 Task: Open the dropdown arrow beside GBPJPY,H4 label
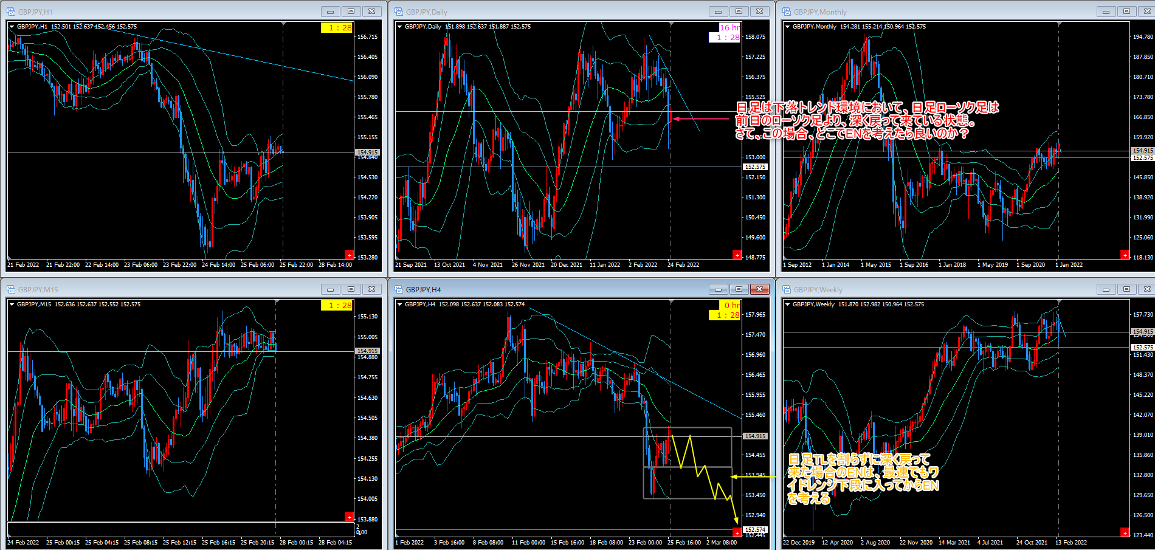pyautogui.click(x=400, y=304)
